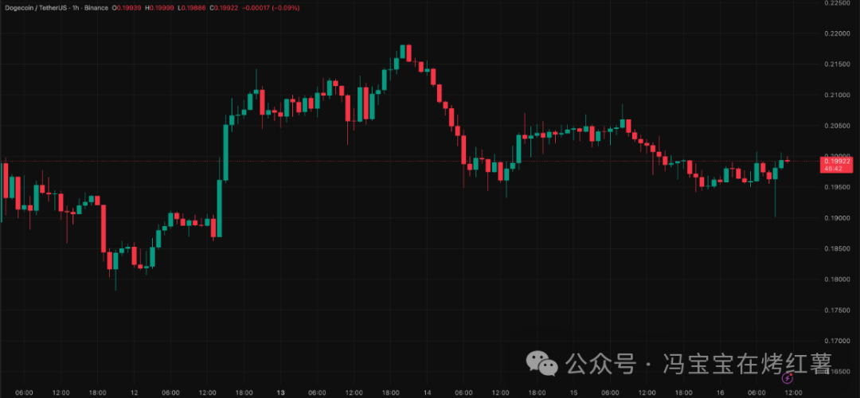Click the bold date 13 on time axis
The image size is (860, 398).
[280, 392]
